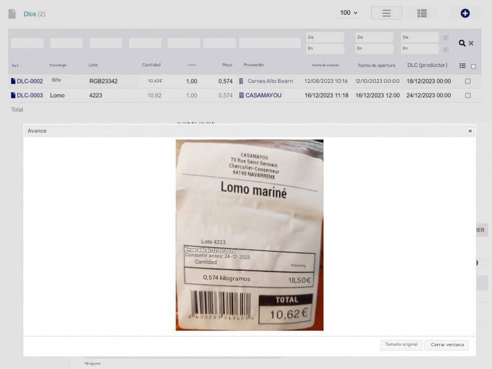The height and width of the screenshot is (369, 492).
Task: Click date 18/12/2023 00:00
Action: (x=429, y=81)
